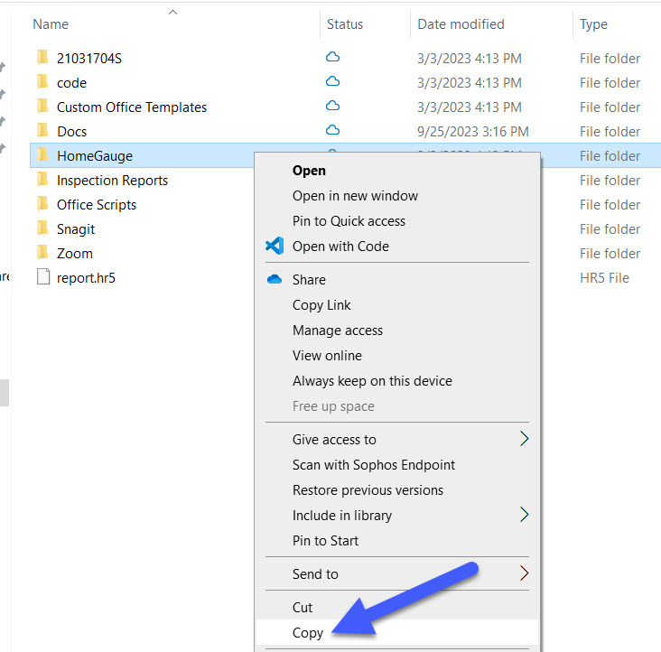Sort by Date modified column header
661x652 pixels.
461,24
